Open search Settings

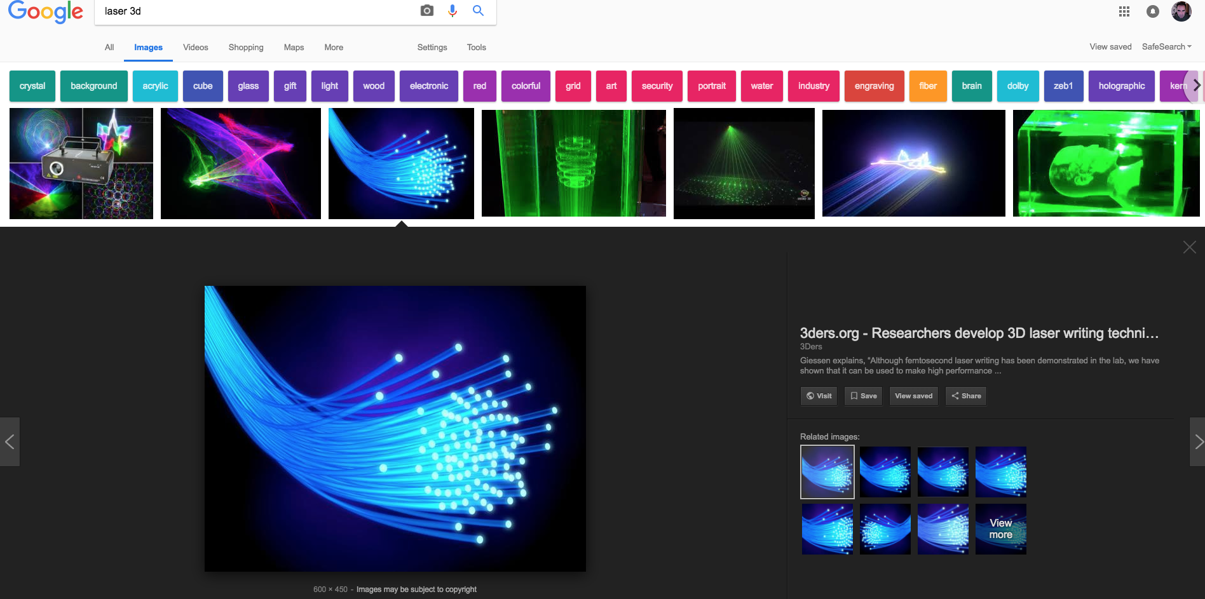click(432, 48)
